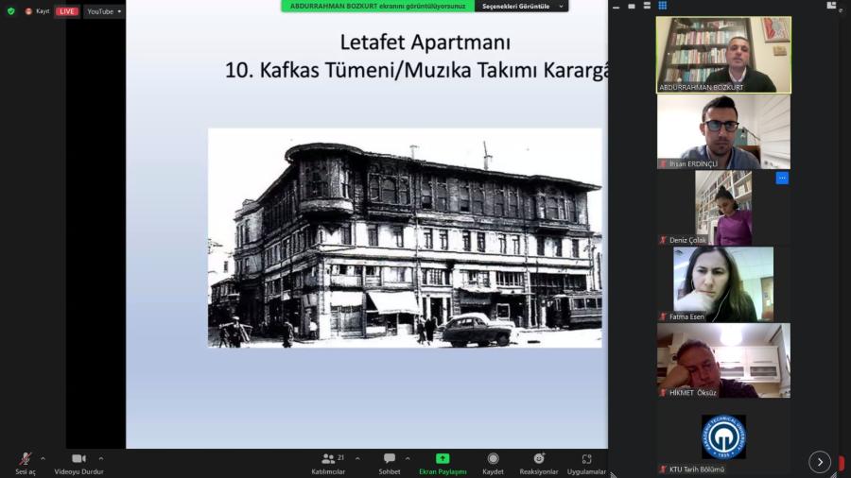
Task: Open YouTube live stream dropdown
Action: tap(104, 11)
